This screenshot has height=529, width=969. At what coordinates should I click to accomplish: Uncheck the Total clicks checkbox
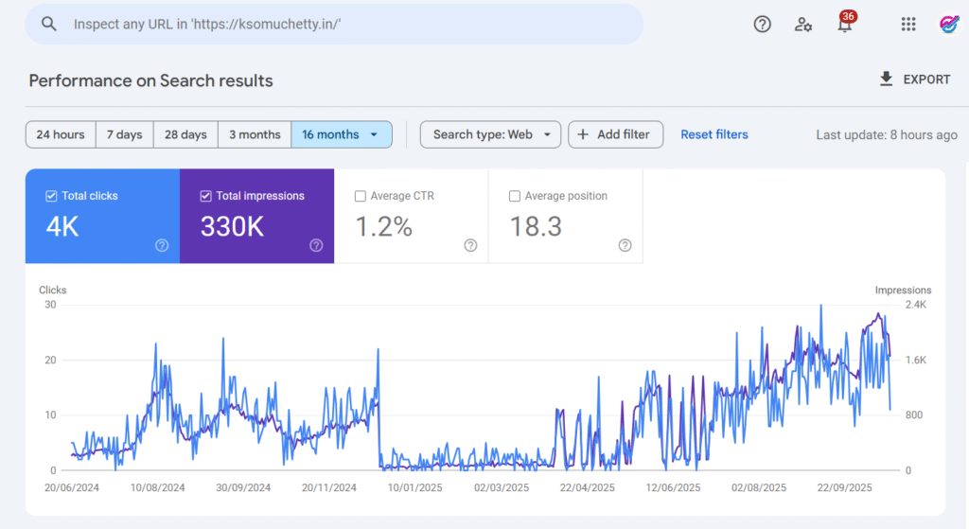coord(51,196)
